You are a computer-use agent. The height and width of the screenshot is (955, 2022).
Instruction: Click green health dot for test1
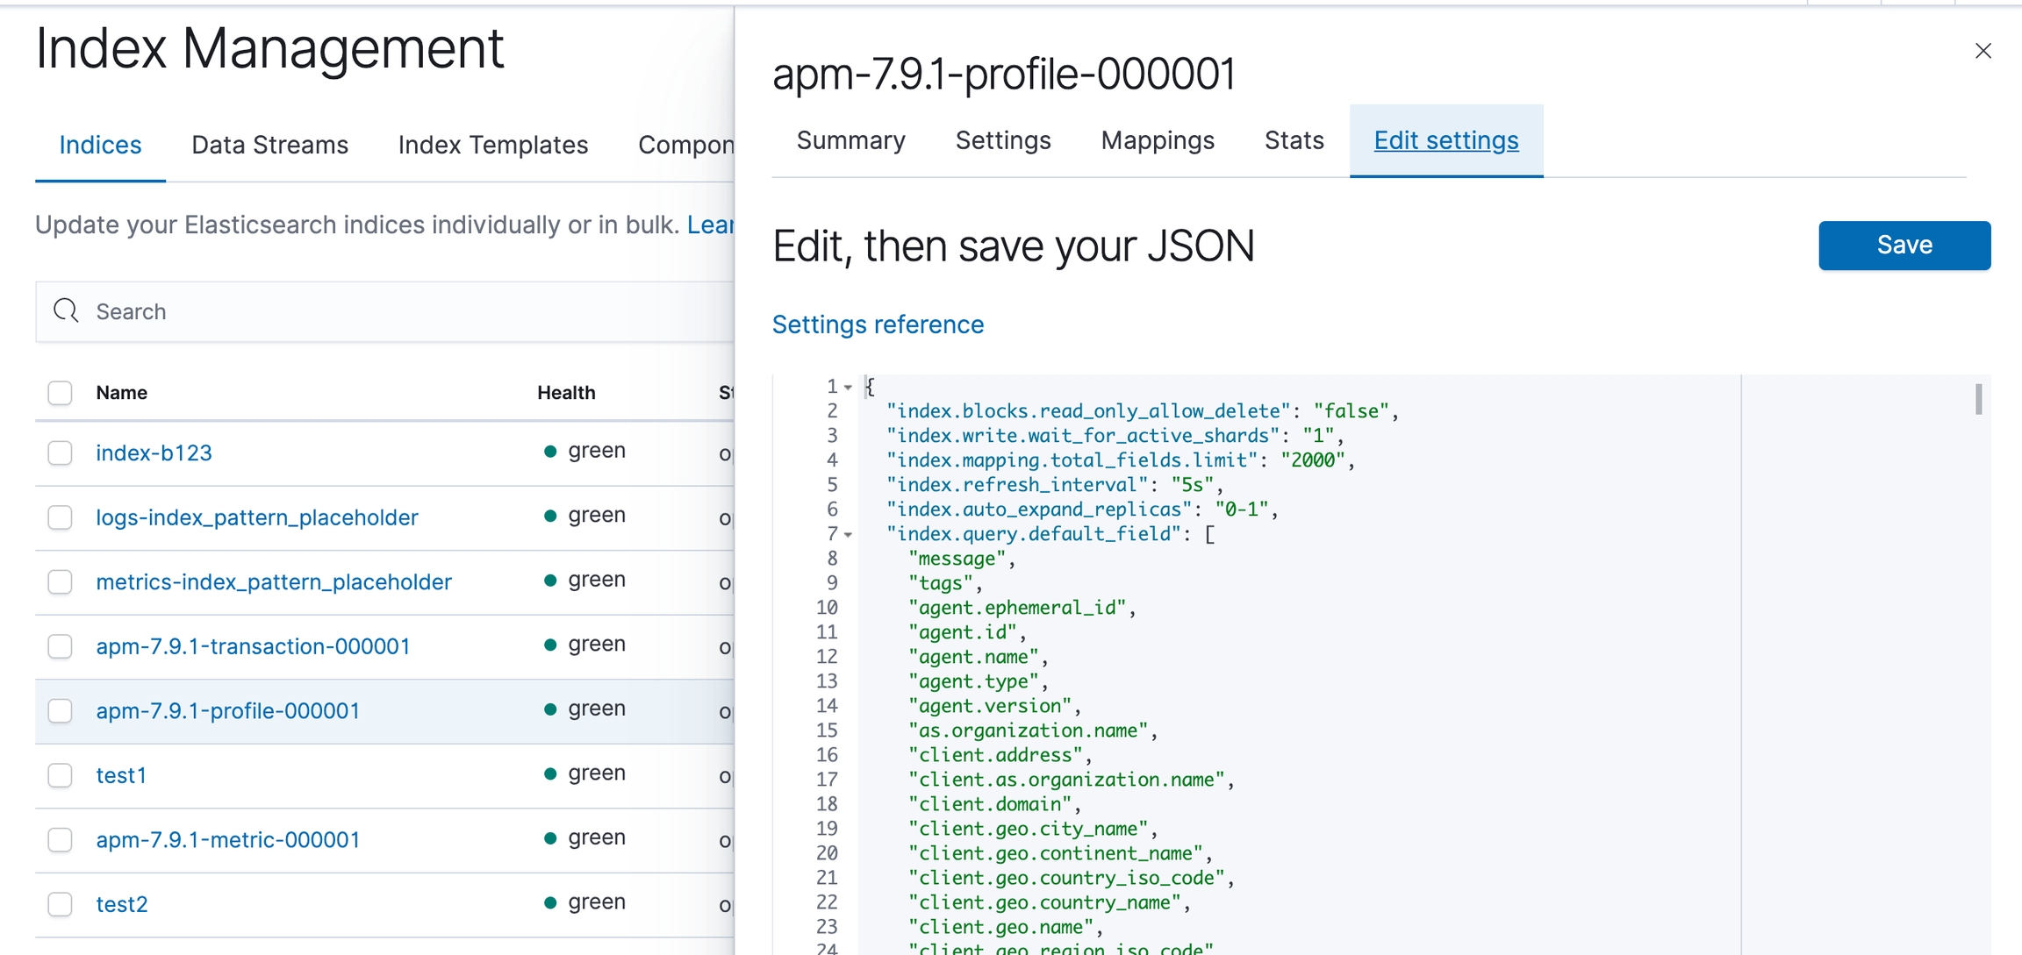[550, 773]
